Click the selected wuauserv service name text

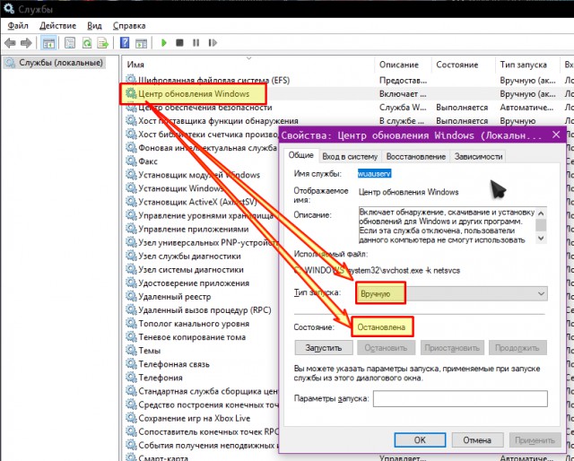[x=374, y=174]
